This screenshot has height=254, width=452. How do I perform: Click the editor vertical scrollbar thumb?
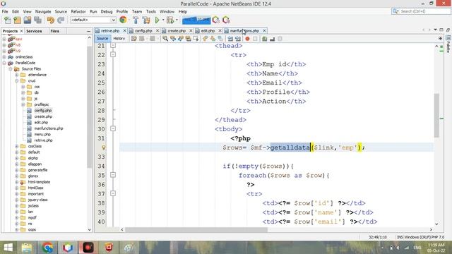pos(436,115)
